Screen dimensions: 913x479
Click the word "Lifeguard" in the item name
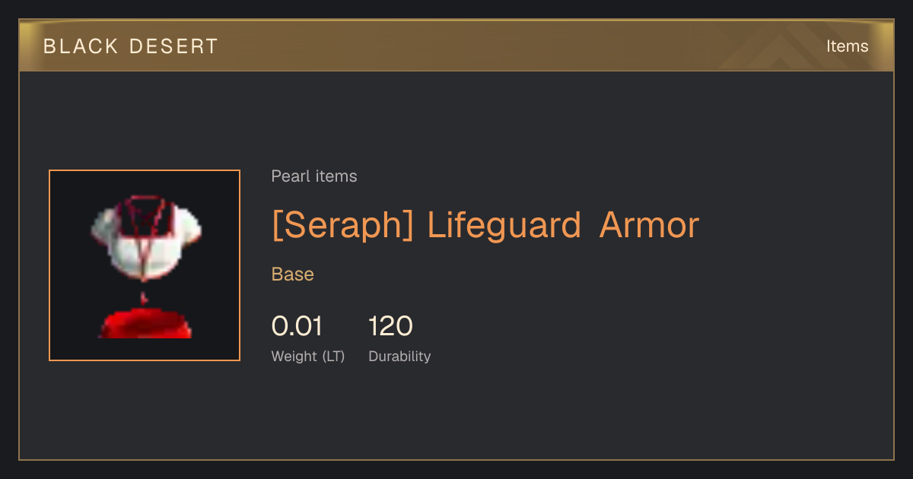click(x=504, y=225)
